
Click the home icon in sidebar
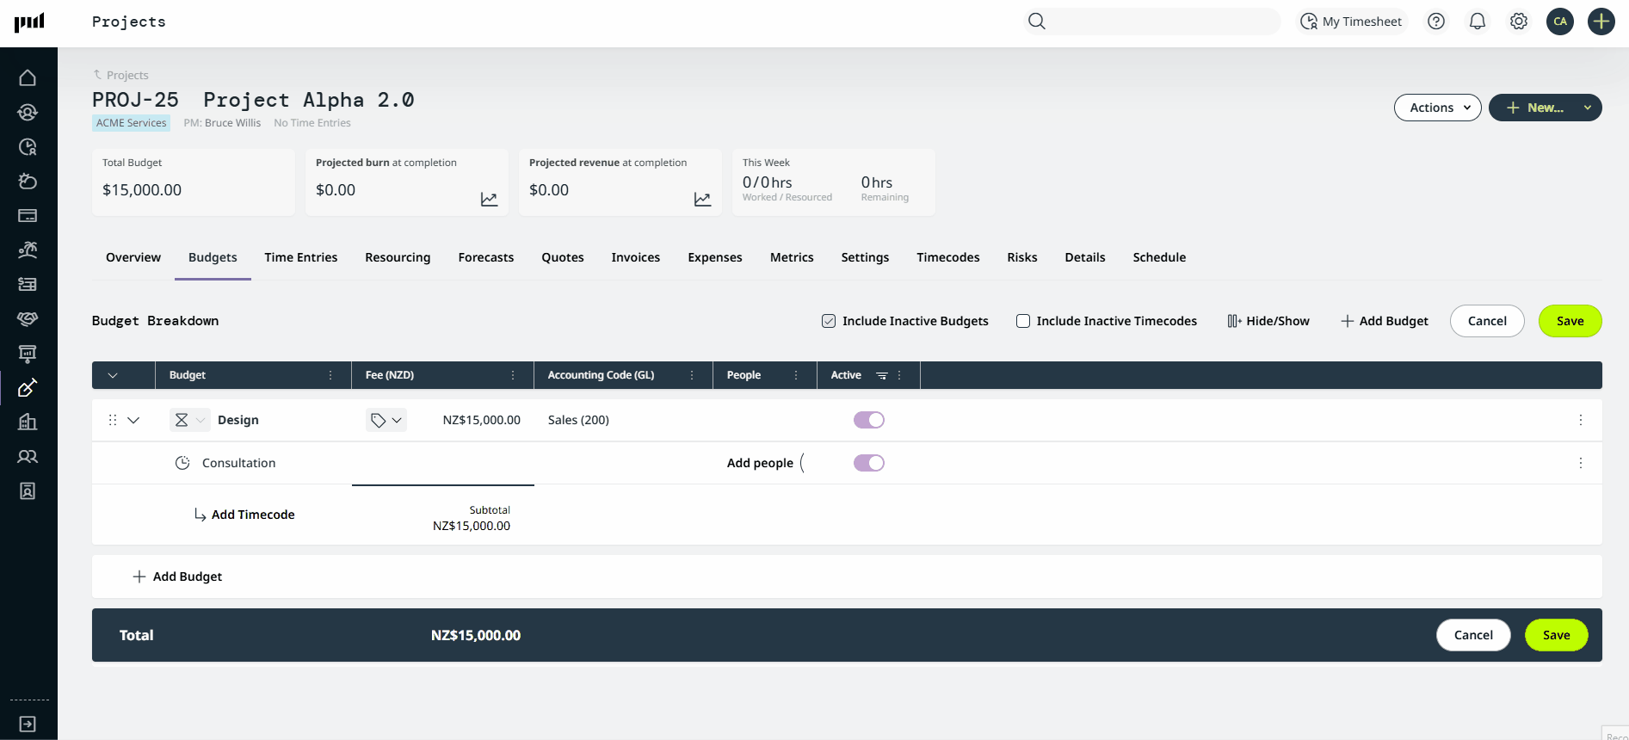pos(28,78)
